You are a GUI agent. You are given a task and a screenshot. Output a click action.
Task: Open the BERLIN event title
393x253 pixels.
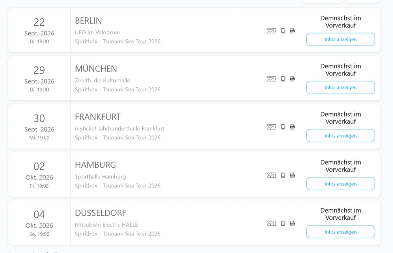click(88, 21)
